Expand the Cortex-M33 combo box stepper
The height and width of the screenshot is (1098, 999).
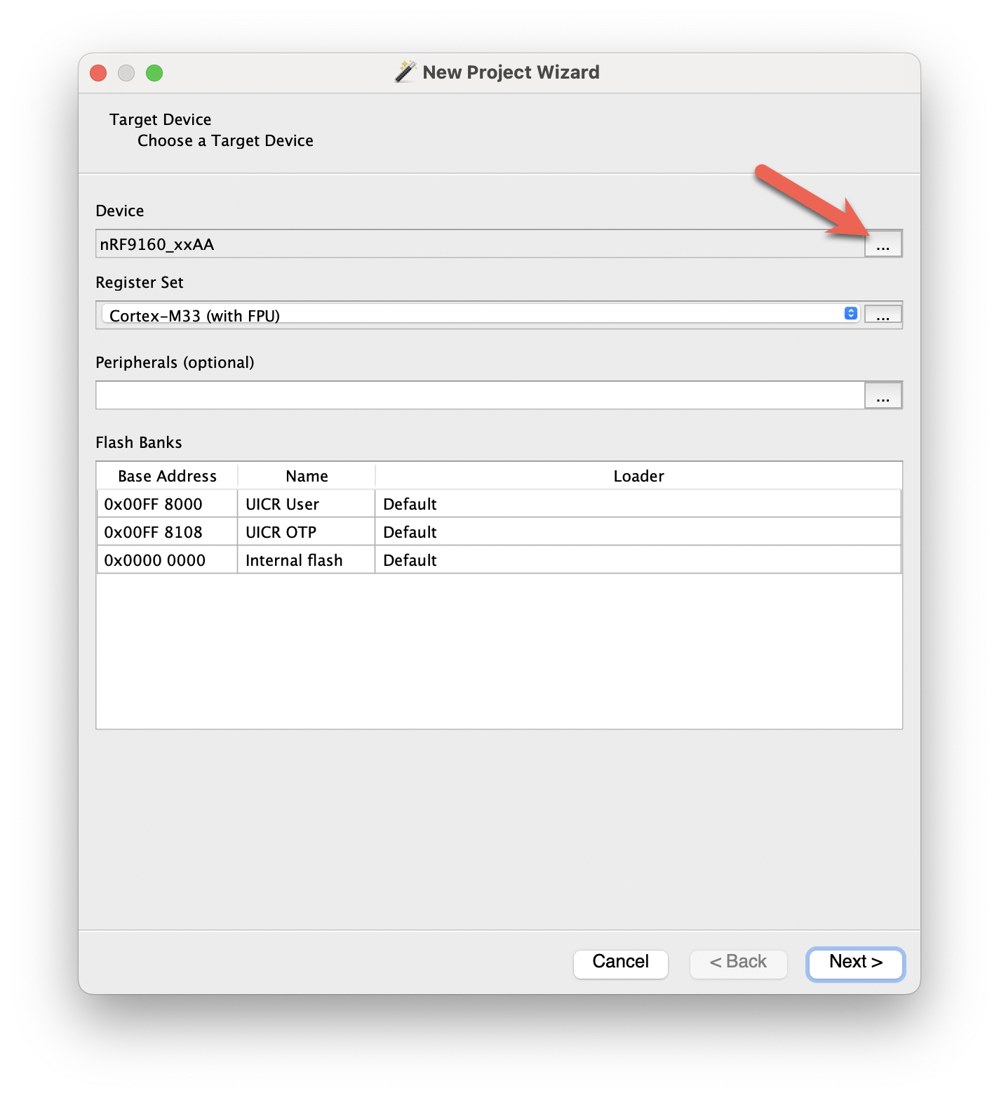tap(851, 313)
